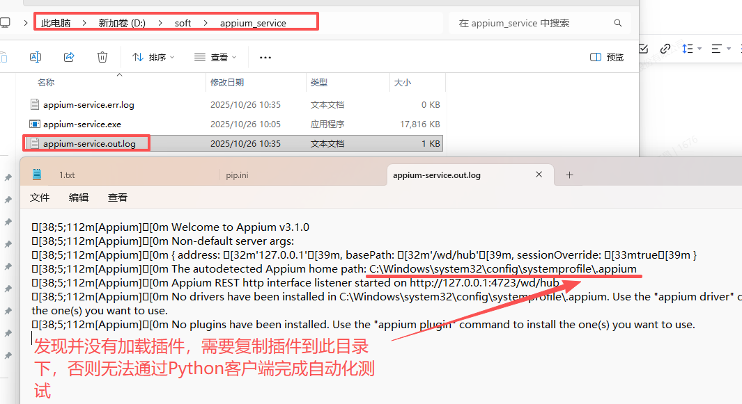Expand chevron after 此电脑 in address bar

[84, 23]
